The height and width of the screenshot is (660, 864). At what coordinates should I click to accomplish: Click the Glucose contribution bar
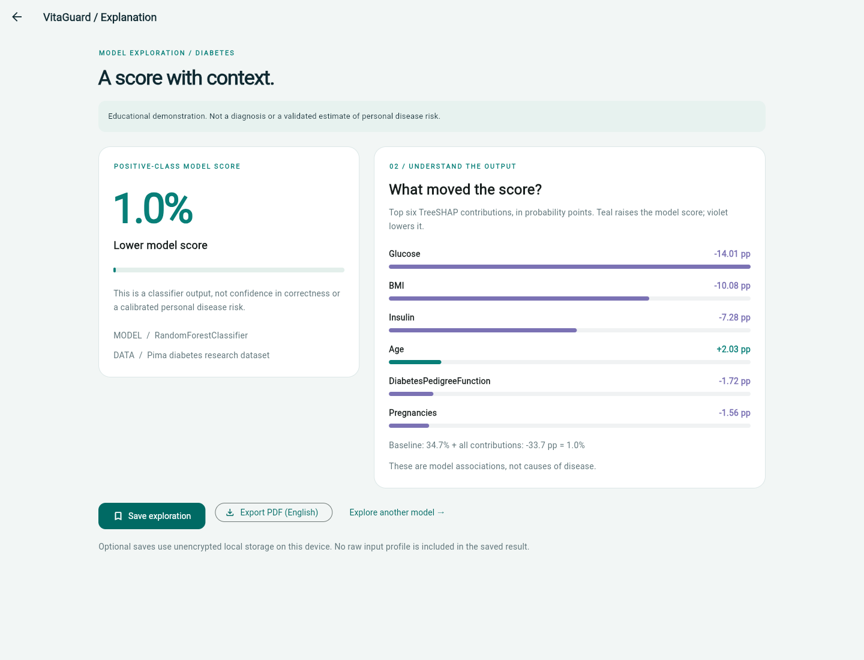(x=569, y=266)
